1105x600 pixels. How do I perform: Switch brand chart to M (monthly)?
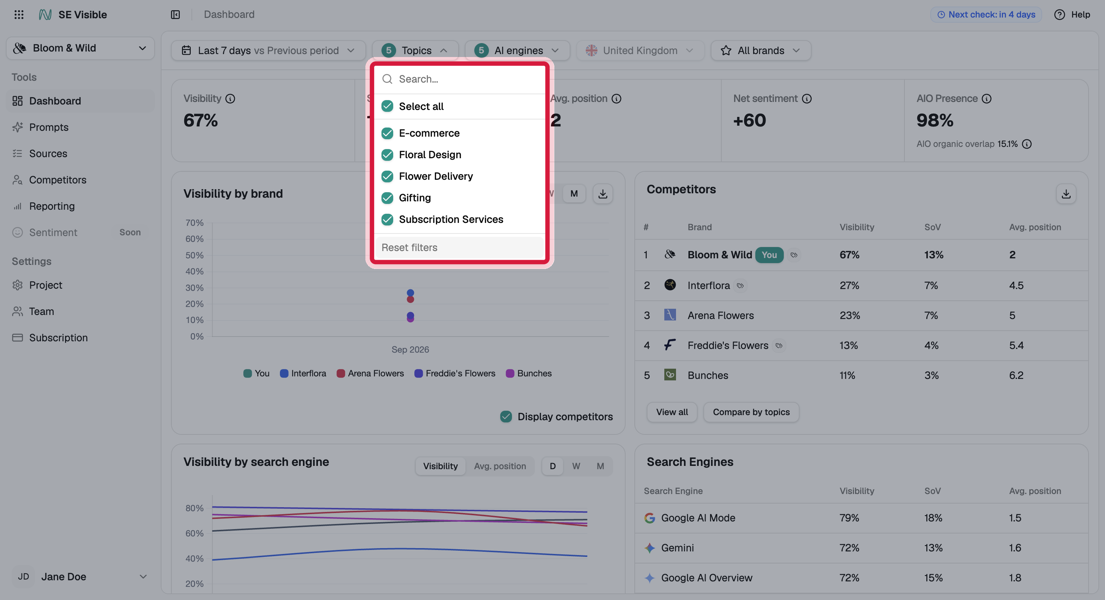[574, 193]
